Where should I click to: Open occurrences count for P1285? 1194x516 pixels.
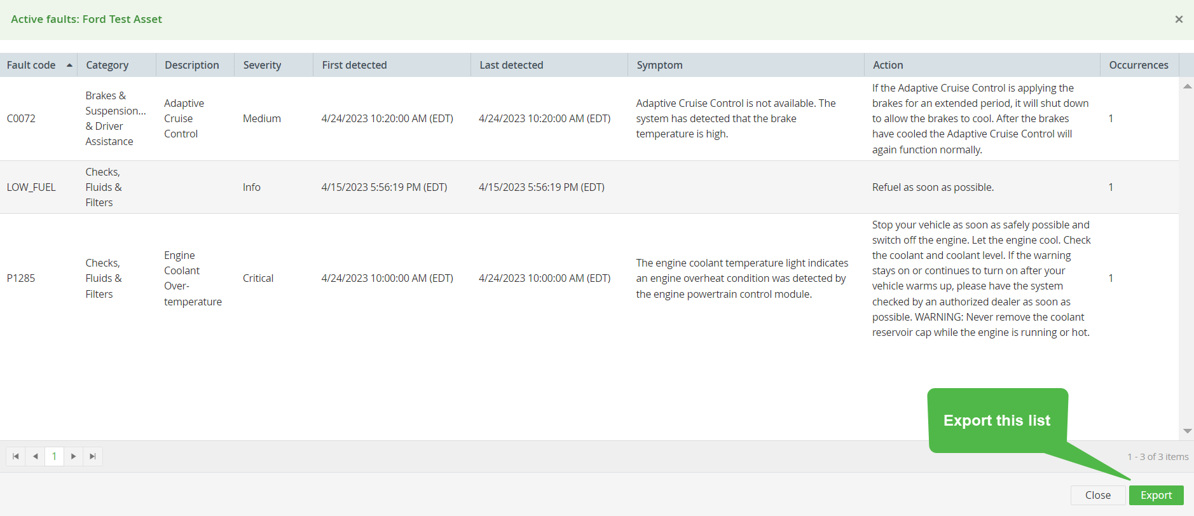pyautogui.click(x=1111, y=278)
